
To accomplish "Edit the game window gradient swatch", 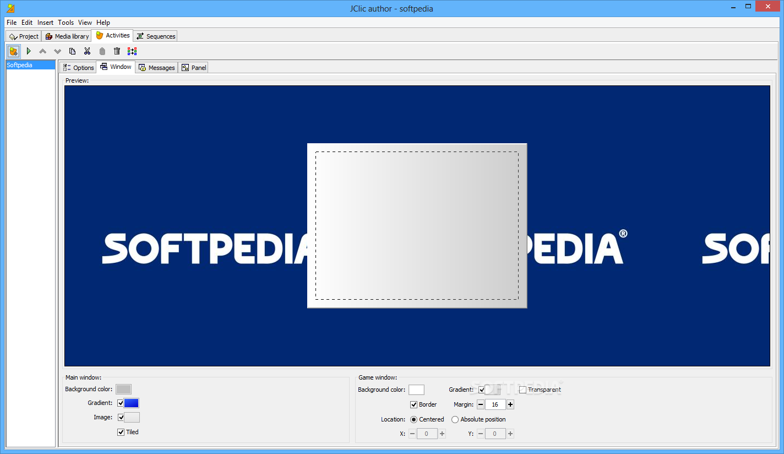I will (x=493, y=390).
